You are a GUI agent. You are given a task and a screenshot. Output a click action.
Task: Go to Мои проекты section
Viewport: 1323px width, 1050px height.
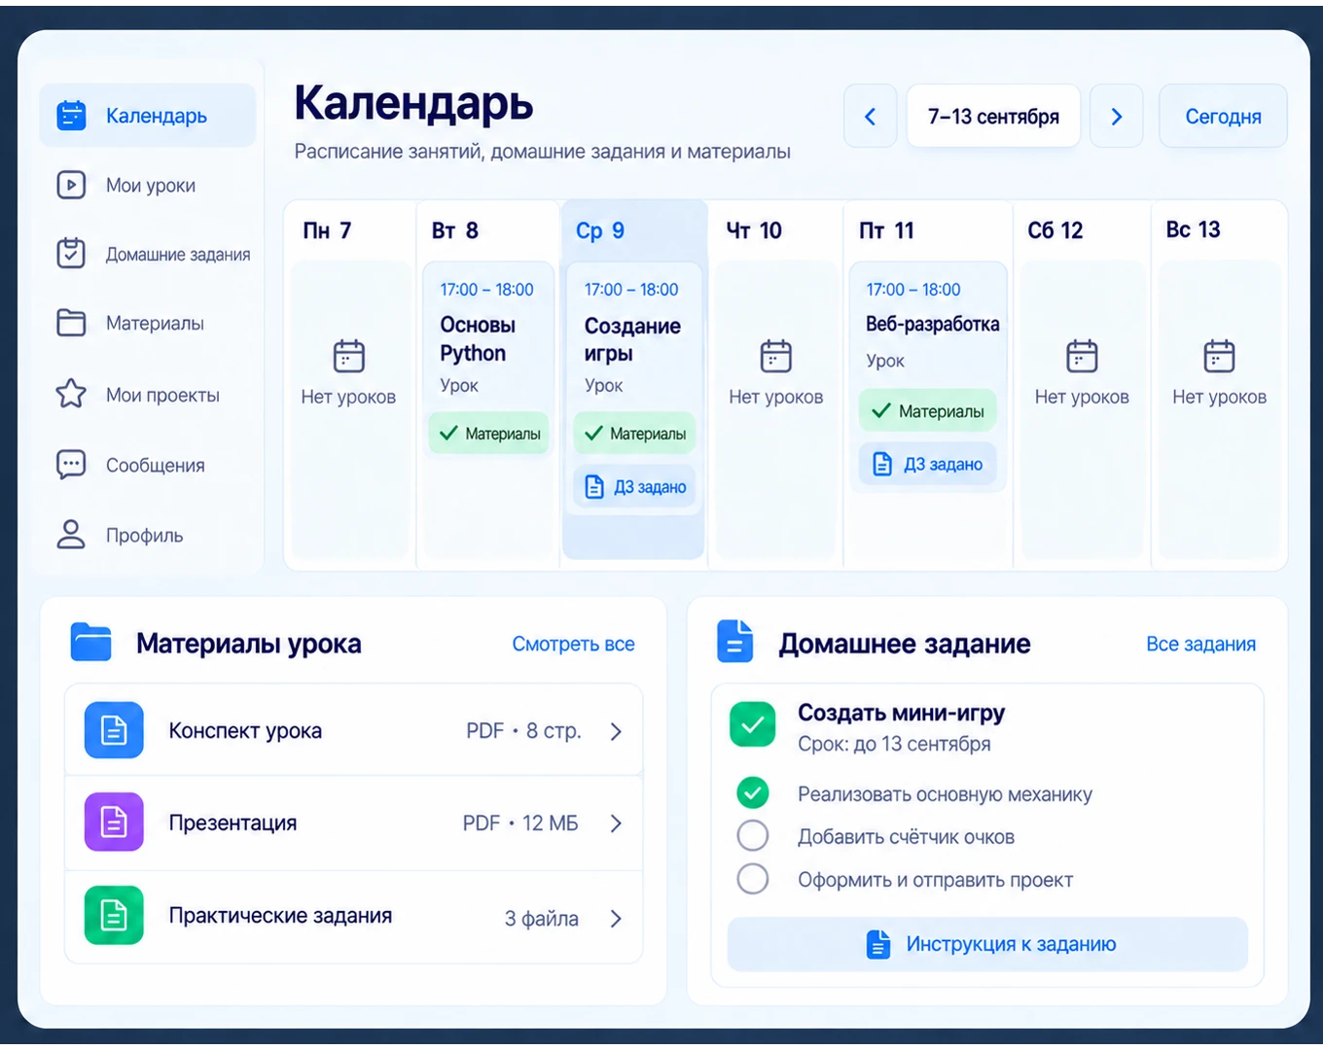(148, 395)
